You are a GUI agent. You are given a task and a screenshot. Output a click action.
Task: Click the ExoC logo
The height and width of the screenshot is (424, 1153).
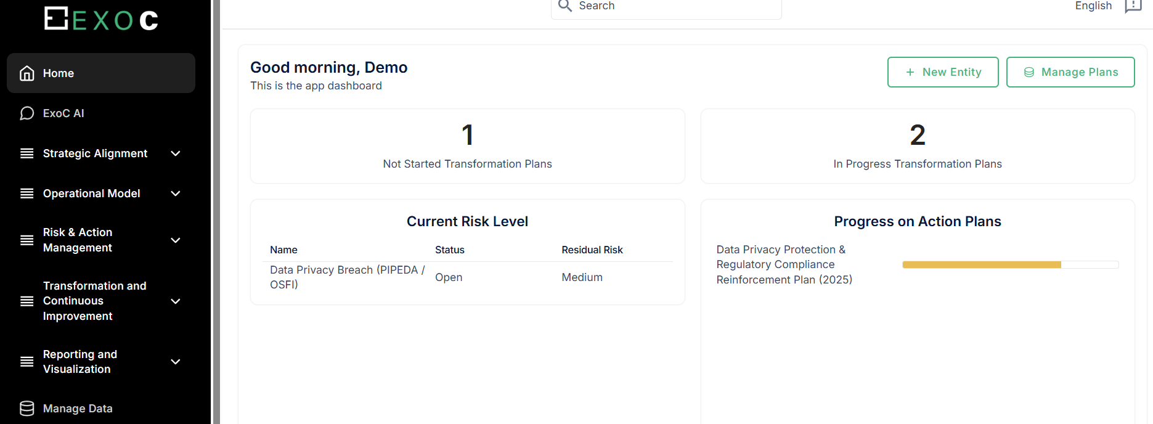click(x=101, y=19)
